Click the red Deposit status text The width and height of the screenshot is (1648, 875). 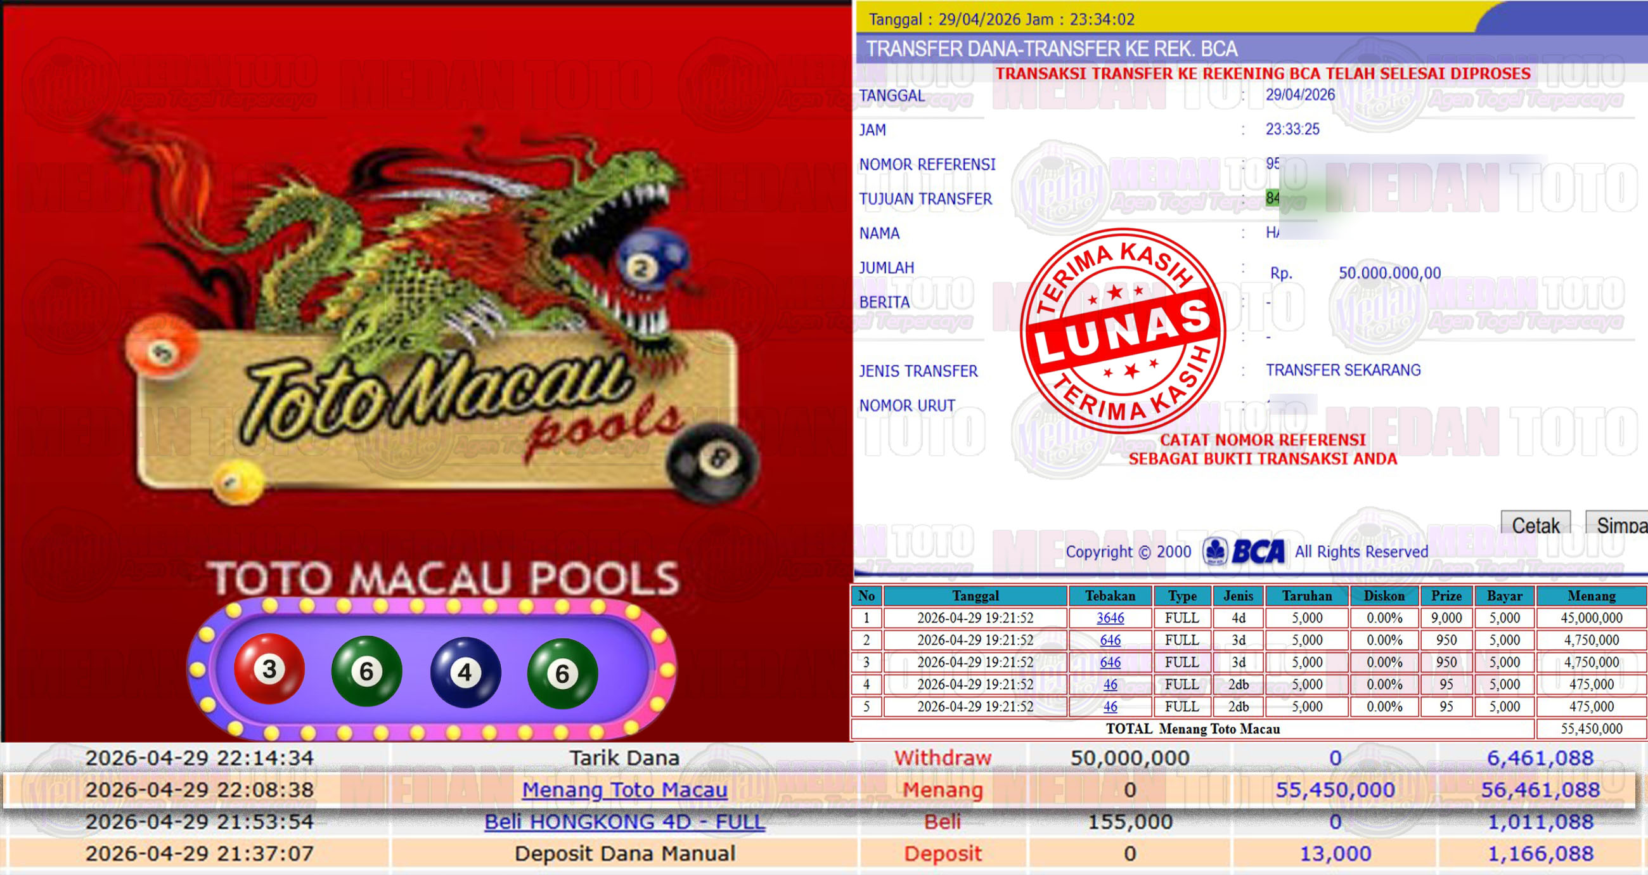point(943,854)
